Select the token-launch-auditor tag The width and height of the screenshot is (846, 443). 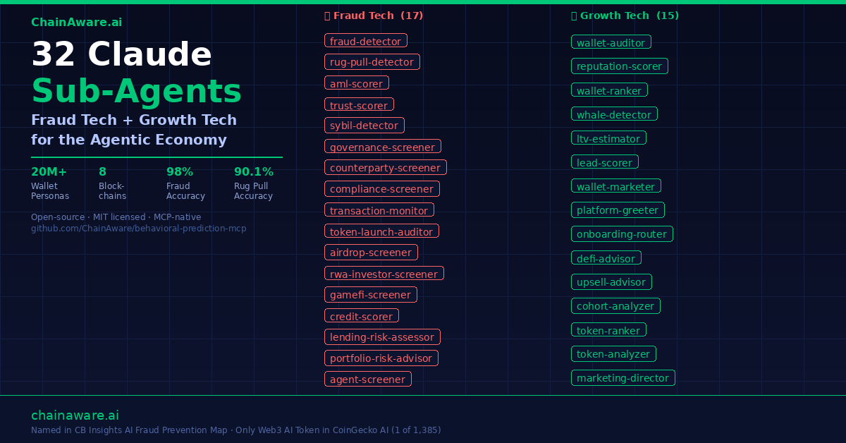(381, 231)
